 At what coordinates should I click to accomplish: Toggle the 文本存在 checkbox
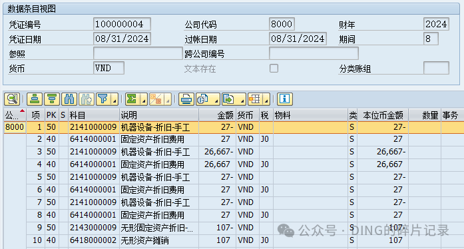click(274, 69)
